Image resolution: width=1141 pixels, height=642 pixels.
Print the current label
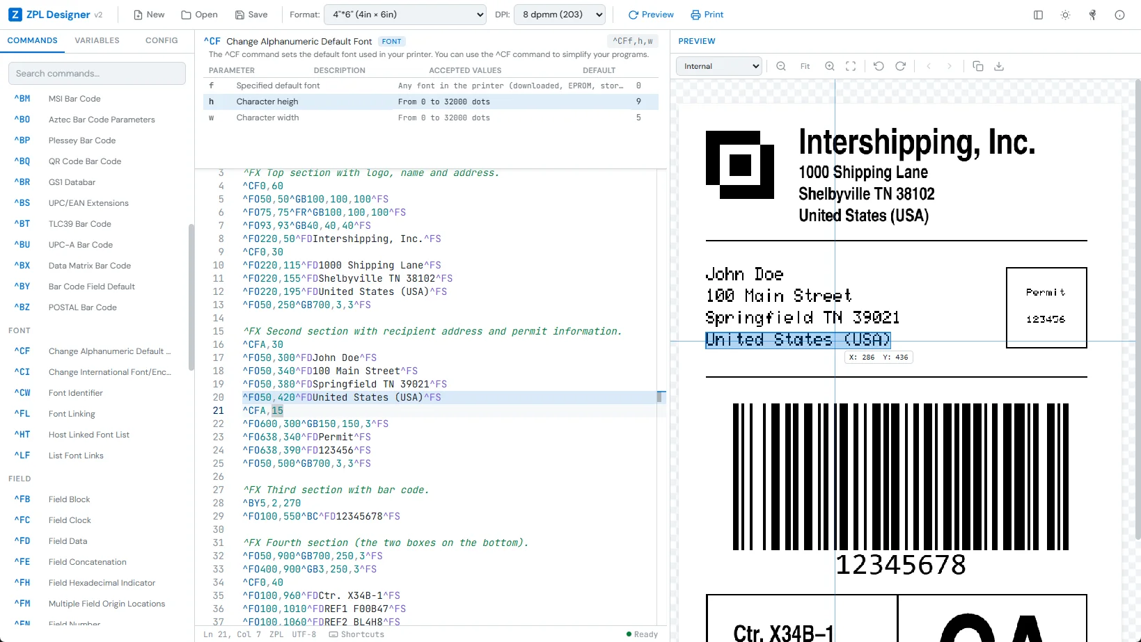tap(707, 15)
